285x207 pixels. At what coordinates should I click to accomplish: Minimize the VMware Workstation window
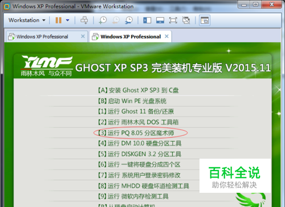[x=245, y=5]
